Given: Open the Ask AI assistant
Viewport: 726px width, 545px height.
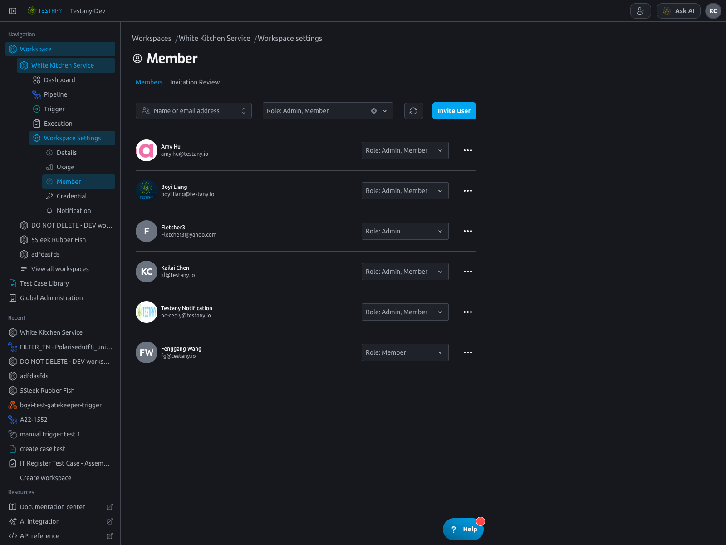Looking at the screenshot, I should (678, 11).
